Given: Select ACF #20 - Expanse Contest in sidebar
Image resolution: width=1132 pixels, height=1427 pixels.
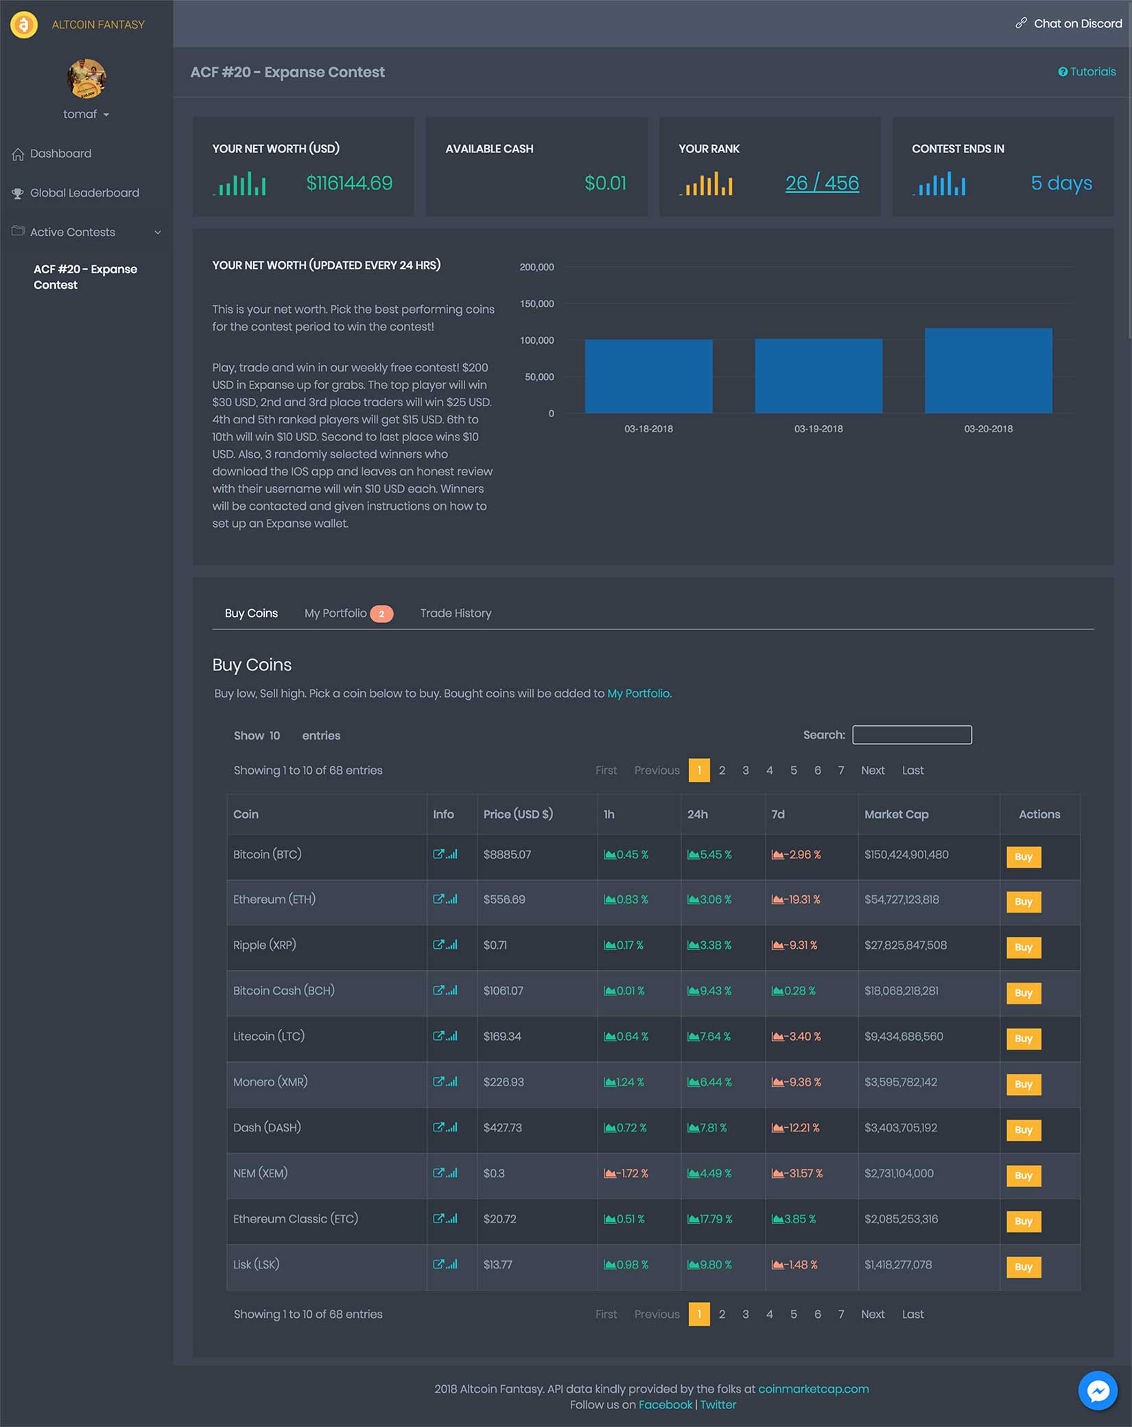Looking at the screenshot, I should pos(85,277).
